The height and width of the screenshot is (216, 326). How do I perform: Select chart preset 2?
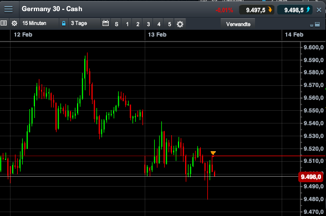[x=137, y=24]
